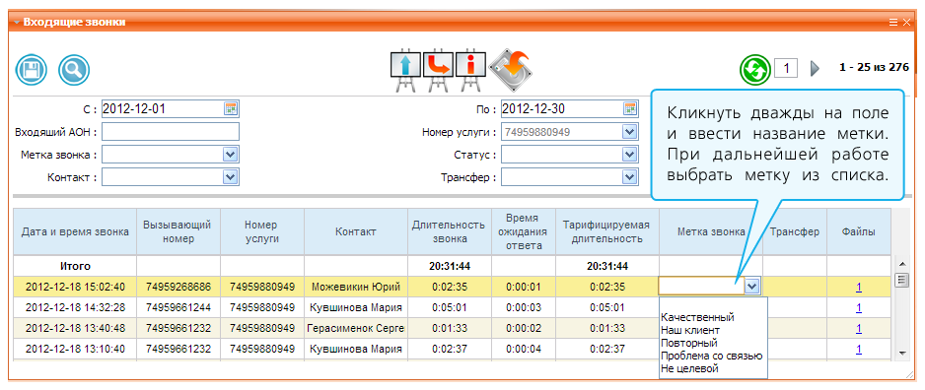Open calendar picker for the С date
The height and width of the screenshot is (390, 925).
coord(231,108)
